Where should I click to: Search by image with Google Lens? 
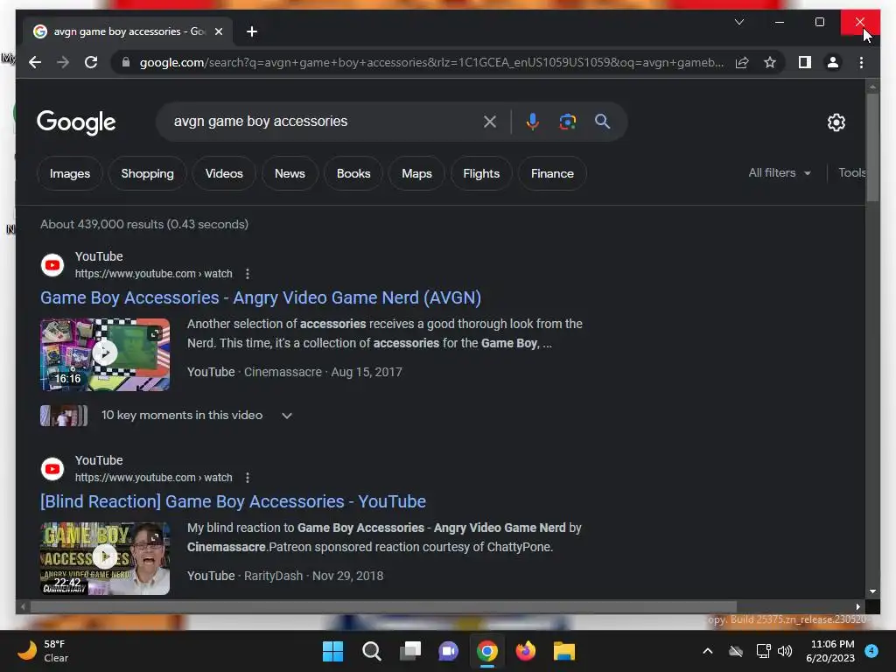click(567, 121)
